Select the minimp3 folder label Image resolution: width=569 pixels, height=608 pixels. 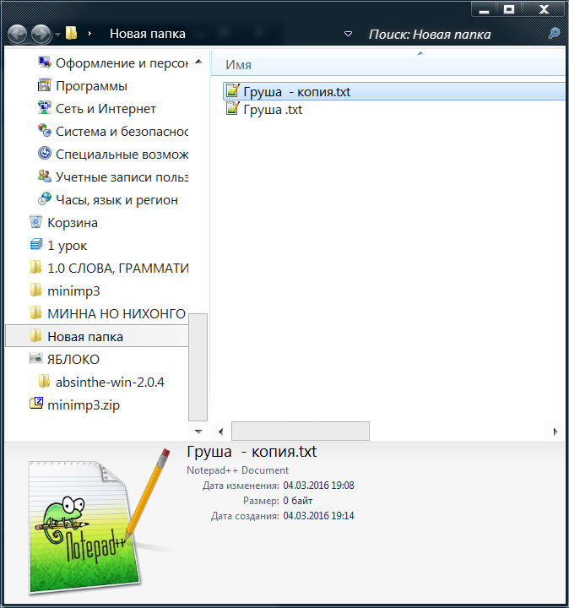[x=73, y=290]
